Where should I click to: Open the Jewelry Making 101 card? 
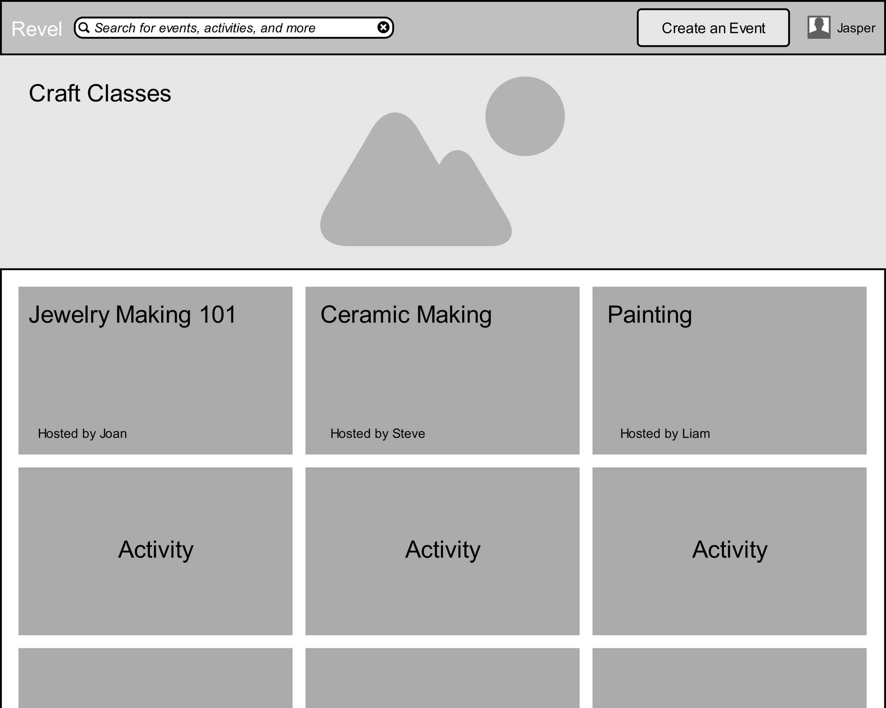pyautogui.click(x=155, y=371)
